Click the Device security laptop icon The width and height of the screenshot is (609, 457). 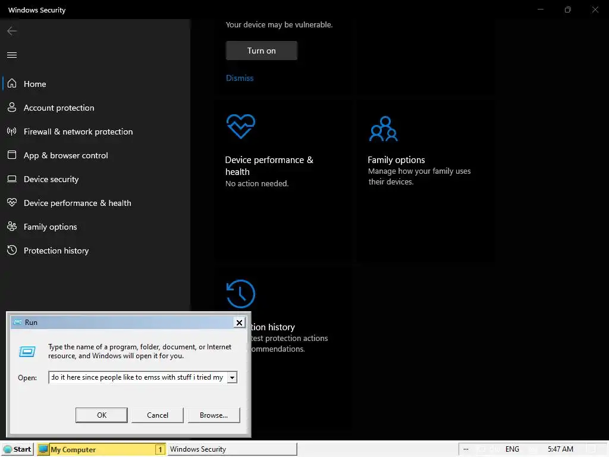point(12,179)
